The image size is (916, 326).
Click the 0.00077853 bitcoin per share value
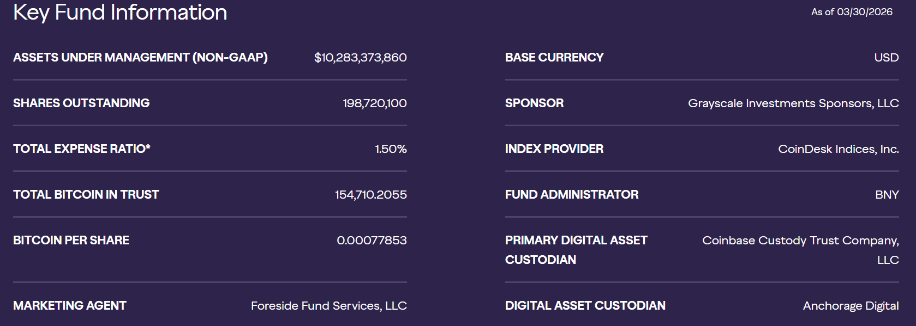[x=372, y=241]
